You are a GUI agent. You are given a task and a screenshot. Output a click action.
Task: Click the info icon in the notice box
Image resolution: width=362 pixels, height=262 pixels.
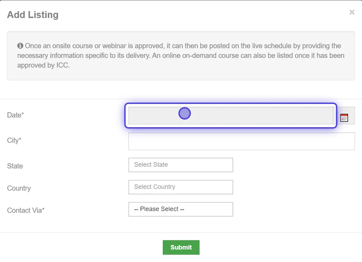(x=20, y=45)
